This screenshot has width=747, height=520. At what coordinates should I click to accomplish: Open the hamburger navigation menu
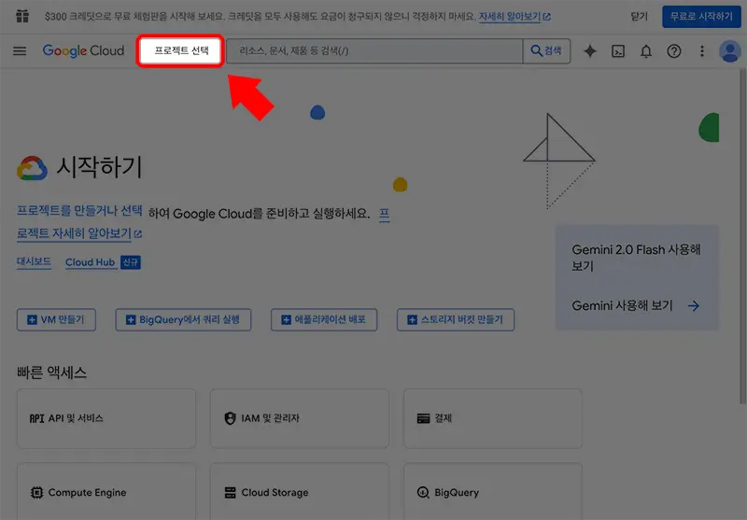coord(20,51)
